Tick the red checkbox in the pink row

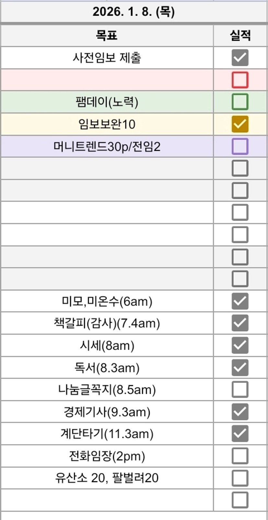click(x=240, y=80)
